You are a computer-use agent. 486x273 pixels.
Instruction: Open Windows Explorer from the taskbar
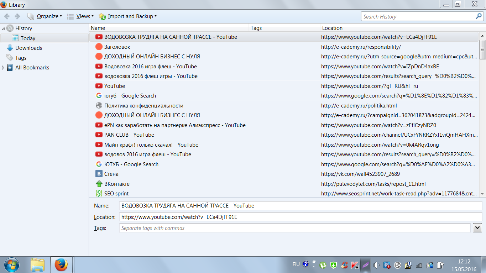(x=37, y=265)
